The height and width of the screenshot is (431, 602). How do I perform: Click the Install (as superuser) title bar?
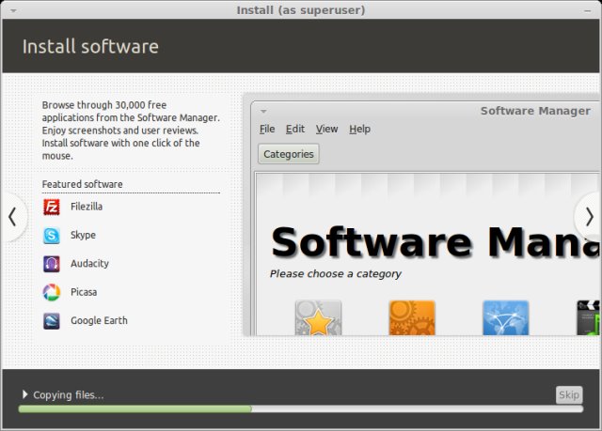pos(301,10)
